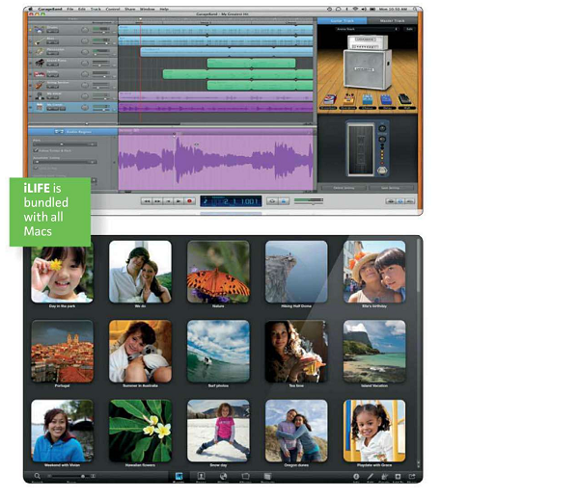Select the red synth keyboard track icon
This screenshot has width=578, height=499.
pos(39,74)
